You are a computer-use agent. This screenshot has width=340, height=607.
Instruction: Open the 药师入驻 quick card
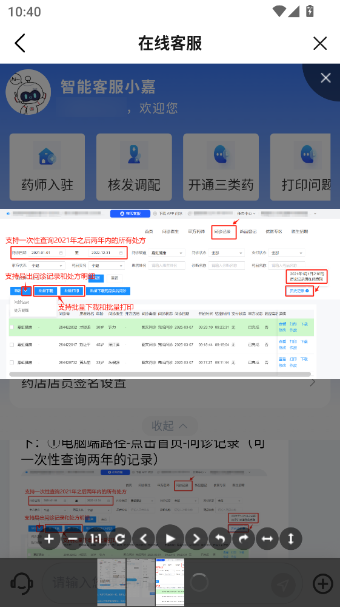(47, 167)
